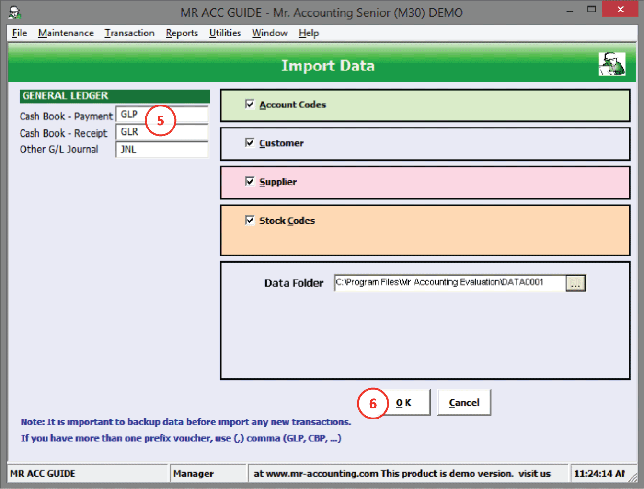Open the Utilities menu
The height and width of the screenshot is (489, 644).
click(225, 33)
